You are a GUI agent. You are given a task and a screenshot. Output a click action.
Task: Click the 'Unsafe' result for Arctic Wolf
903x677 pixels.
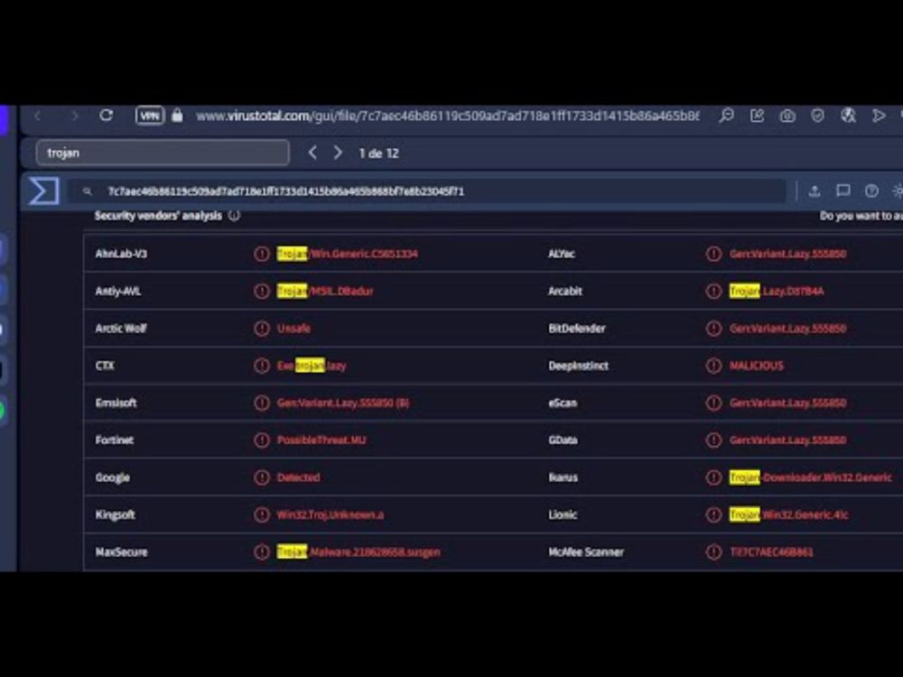[293, 329]
